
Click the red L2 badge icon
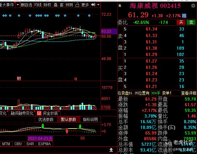pos(39,113)
